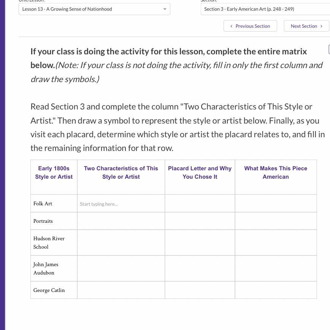This screenshot has height=330, width=330.
Task: Click the cut-off button beside the heading
Action: click(329, 49)
